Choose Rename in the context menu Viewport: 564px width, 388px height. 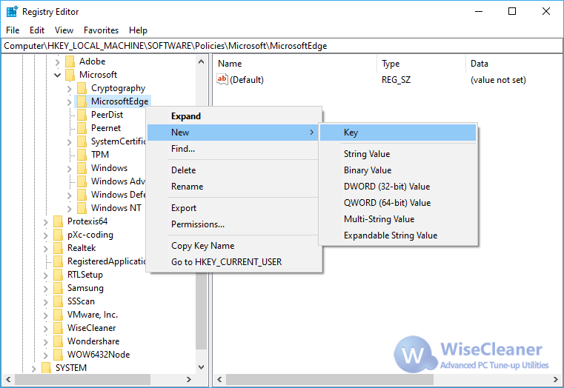(233, 186)
